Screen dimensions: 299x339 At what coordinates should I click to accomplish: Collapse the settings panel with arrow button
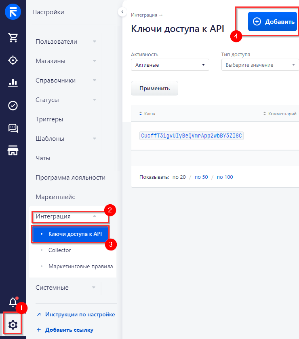point(122,12)
